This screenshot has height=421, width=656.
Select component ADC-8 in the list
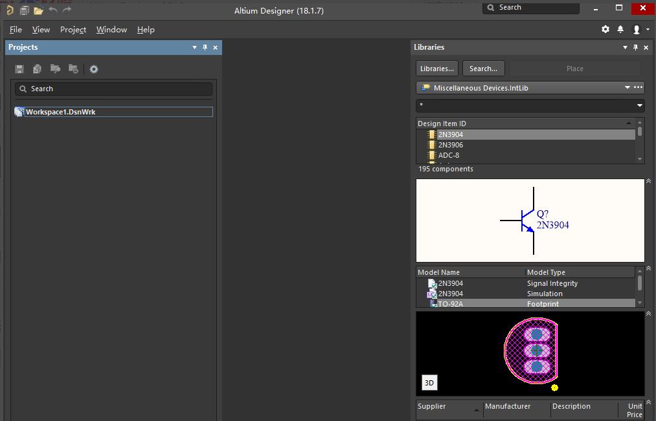coord(526,155)
